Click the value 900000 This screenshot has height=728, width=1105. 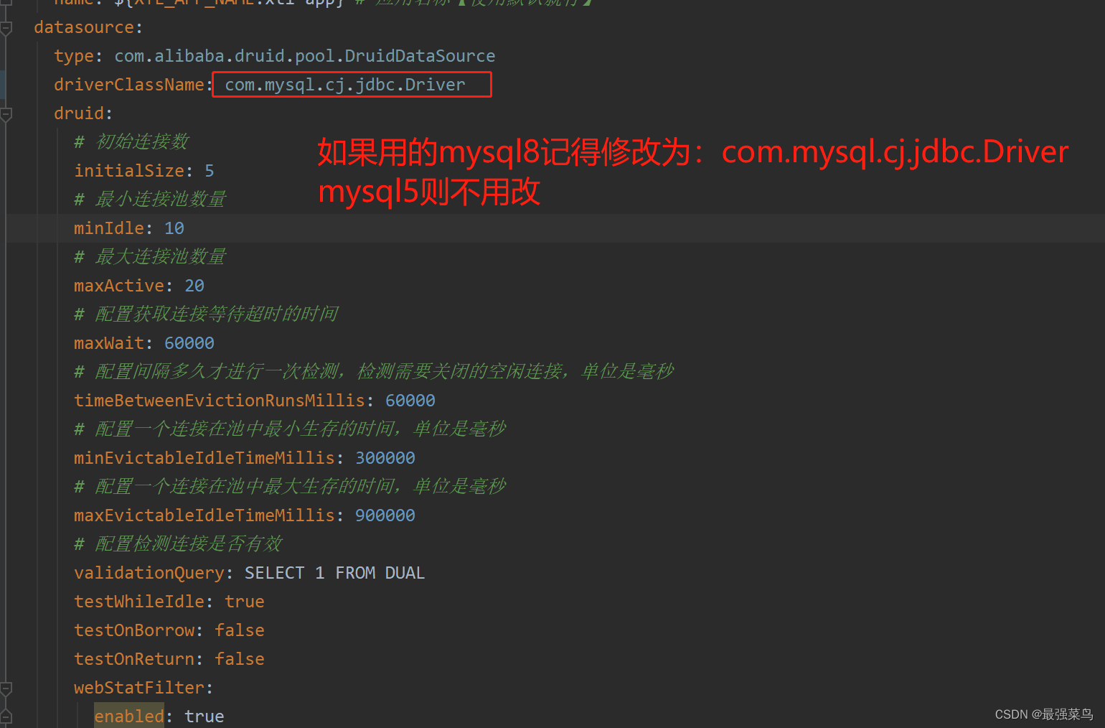click(385, 515)
